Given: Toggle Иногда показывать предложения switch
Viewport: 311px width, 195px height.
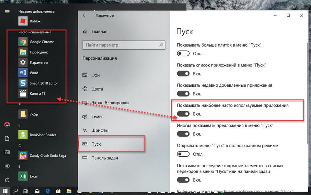Looking at the screenshot, I should [183, 134].
